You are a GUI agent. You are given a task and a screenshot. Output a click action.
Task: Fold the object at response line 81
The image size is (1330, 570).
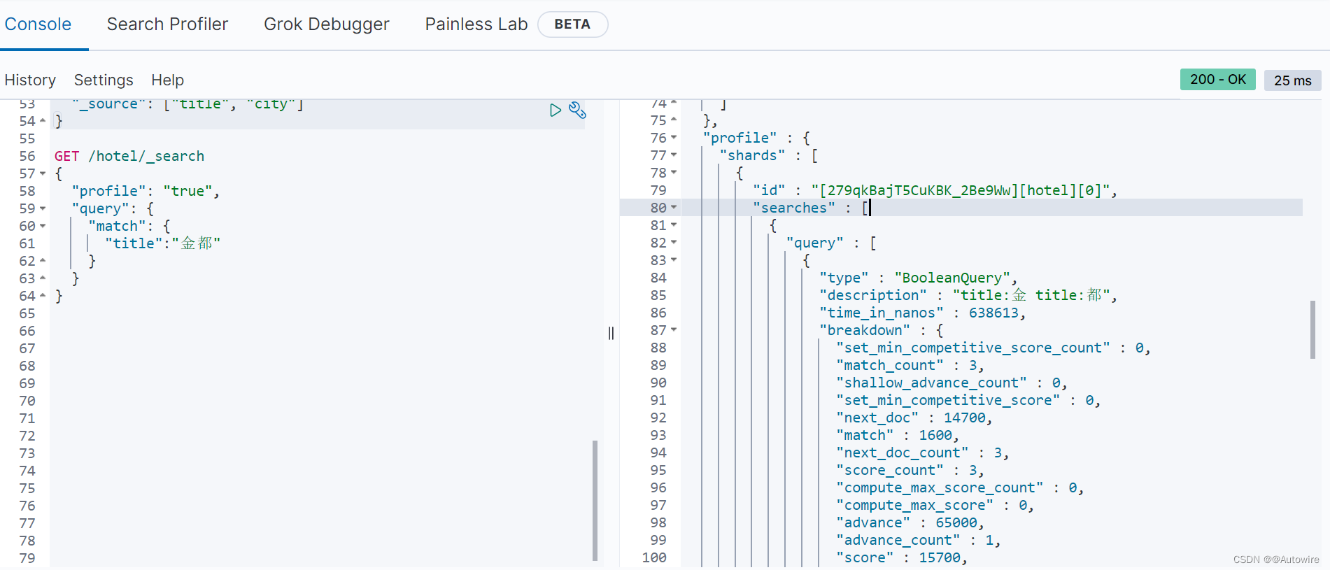pyautogui.click(x=674, y=225)
